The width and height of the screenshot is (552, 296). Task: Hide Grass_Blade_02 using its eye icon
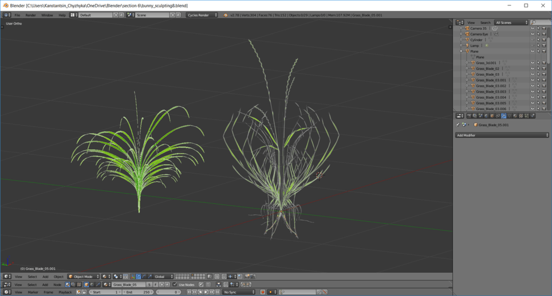pos(533,69)
